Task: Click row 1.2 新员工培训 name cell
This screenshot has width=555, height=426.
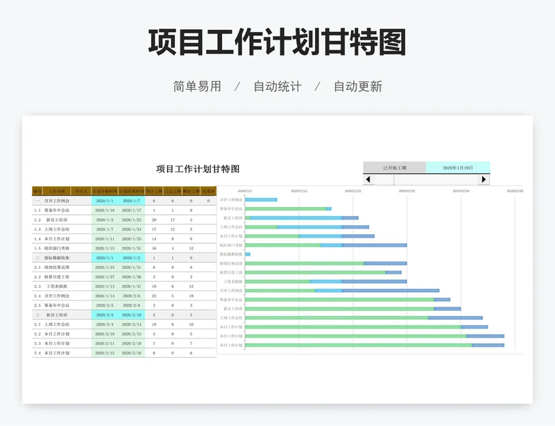Action: pos(57,220)
